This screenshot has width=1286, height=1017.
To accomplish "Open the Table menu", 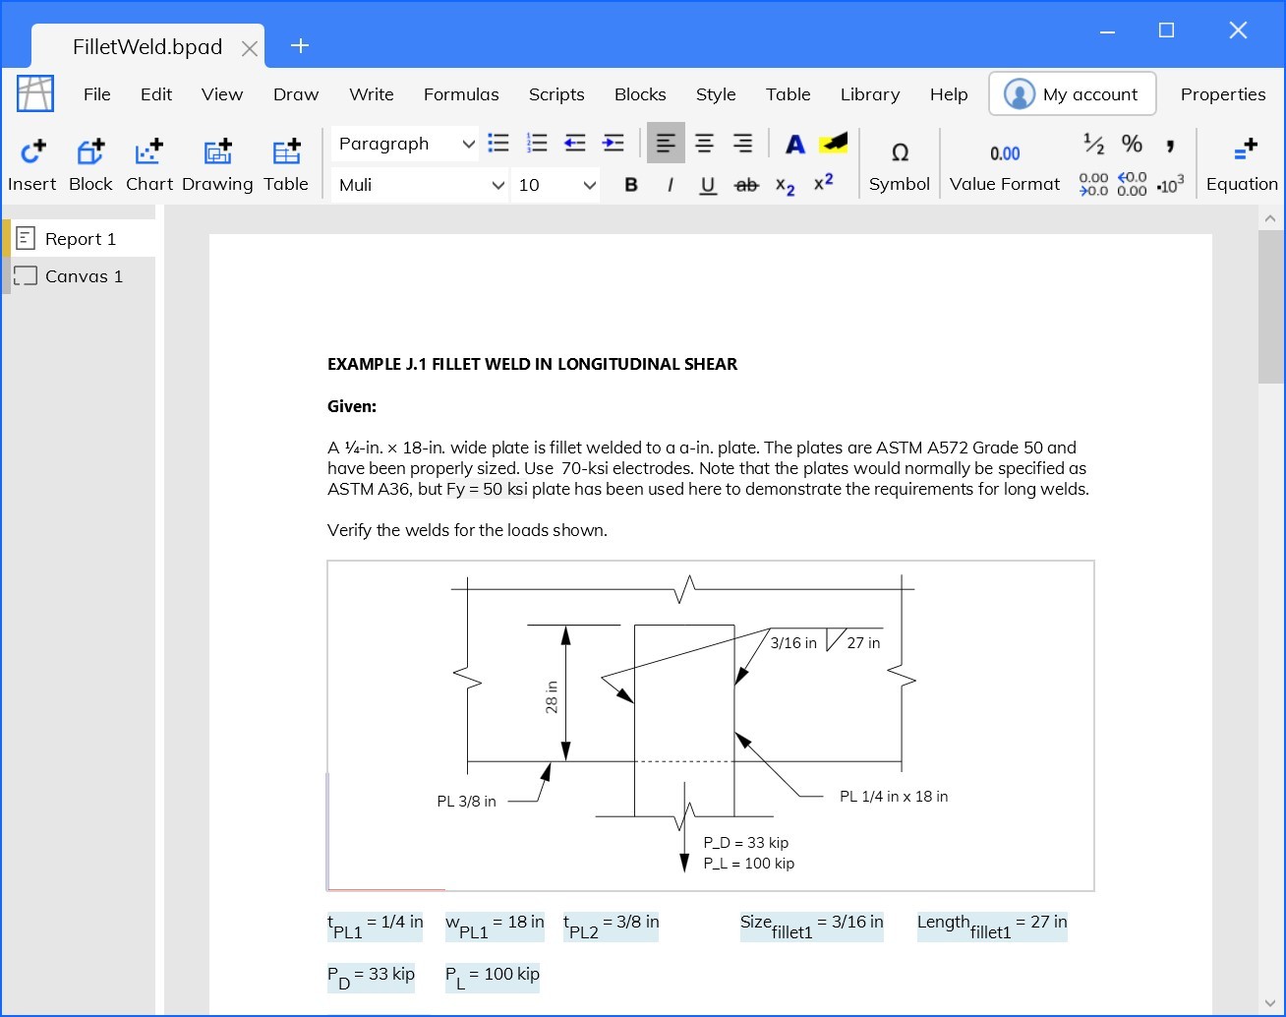I will 789,94.
